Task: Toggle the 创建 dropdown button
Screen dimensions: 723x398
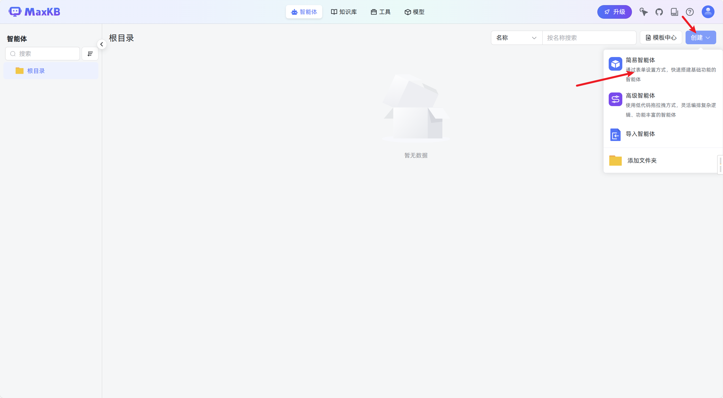Action: point(700,38)
